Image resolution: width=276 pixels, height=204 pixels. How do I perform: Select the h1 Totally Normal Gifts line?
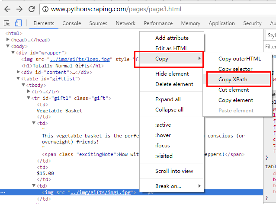point(62,66)
